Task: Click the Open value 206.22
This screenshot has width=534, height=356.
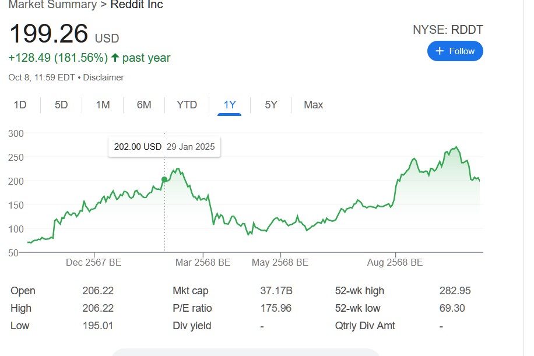Action: click(98, 291)
